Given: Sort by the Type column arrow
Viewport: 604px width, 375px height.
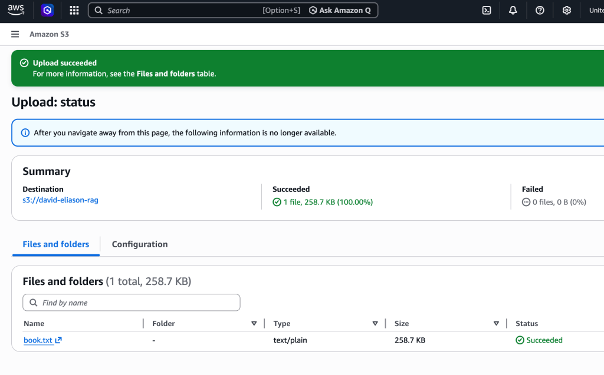Looking at the screenshot, I should pos(375,323).
